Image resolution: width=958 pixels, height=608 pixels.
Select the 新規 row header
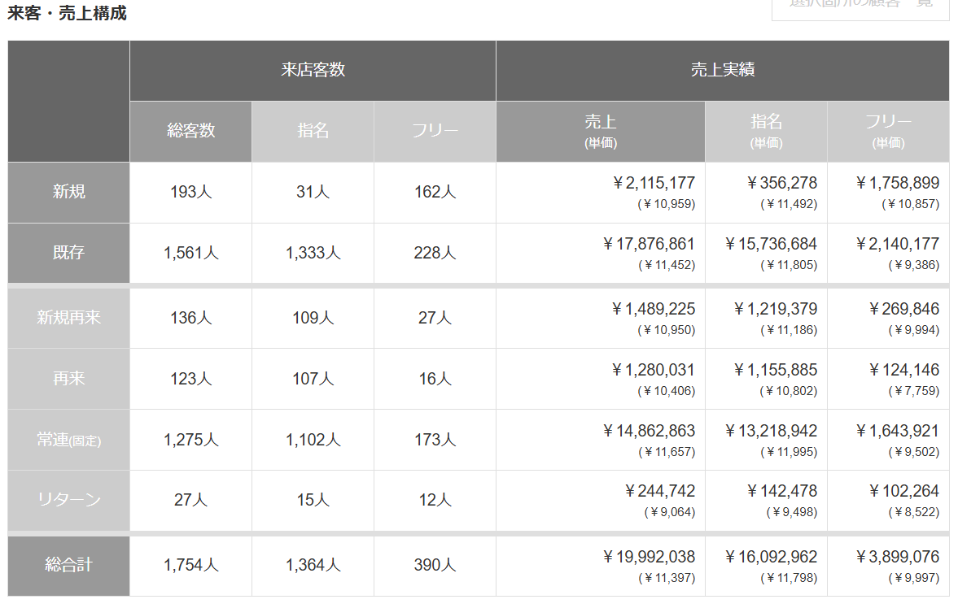(x=68, y=192)
